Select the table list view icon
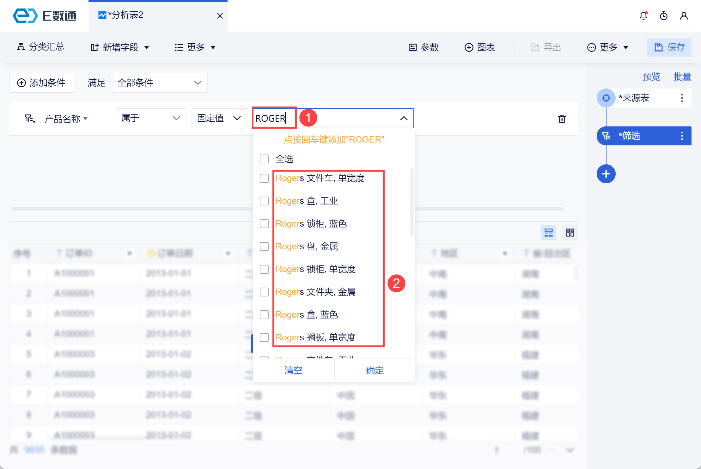This screenshot has height=469, width=701. coord(548,233)
